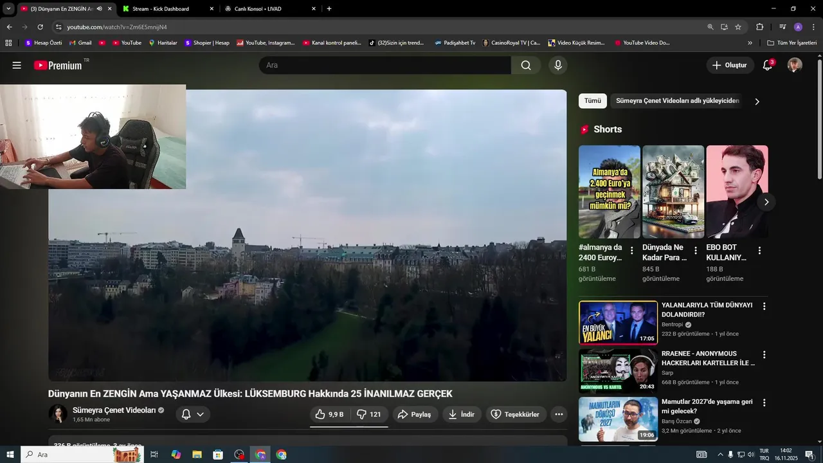The width and height of the screenshot is (823, 463).
Task: Open Windows Start menu
Action: click(10, 455)
